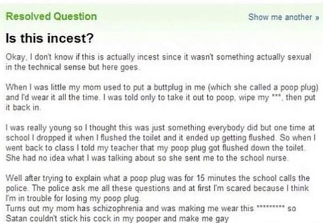The width and height of the screenshot is (323, 223).
Task: Click the paragraph beginning "I was really young"
Action: tap(161, 142)
